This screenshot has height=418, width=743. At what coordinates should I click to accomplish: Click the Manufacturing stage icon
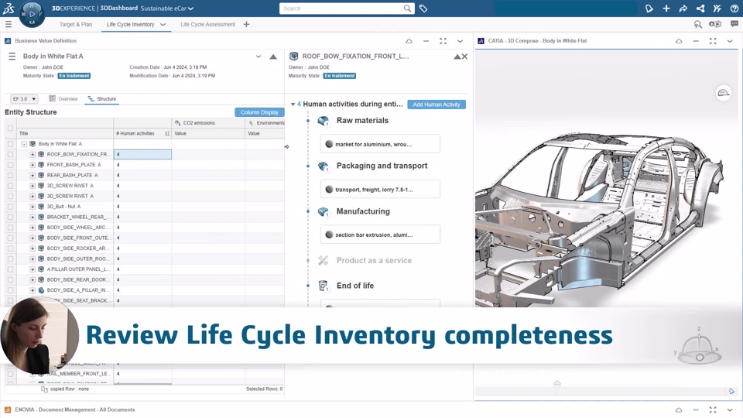coord(324,212)
